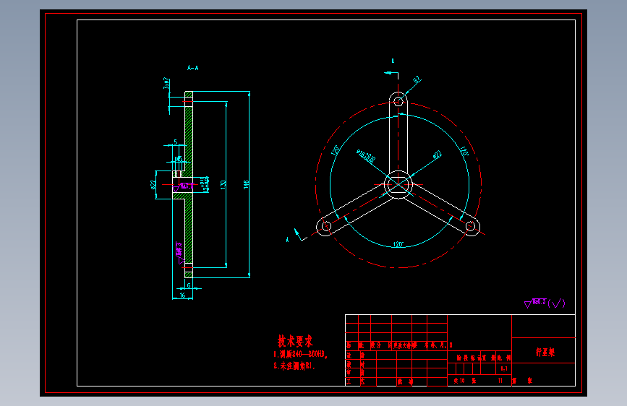This screenshot has height=406, width=627.
Task: Click the "1:1" scale cell
Action: tap(504, 368)
